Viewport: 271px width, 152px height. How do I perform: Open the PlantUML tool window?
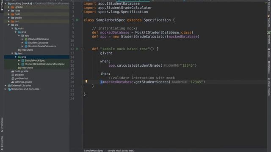pyautogui.click(x=269, y=21)
